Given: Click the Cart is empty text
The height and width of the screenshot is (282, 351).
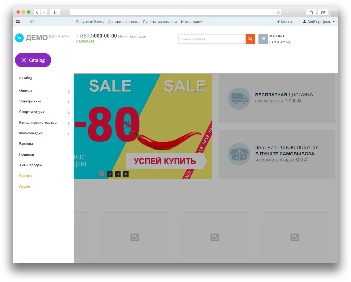Looking at the screenshot, I should pyautogui.click(x=280, y=42).
